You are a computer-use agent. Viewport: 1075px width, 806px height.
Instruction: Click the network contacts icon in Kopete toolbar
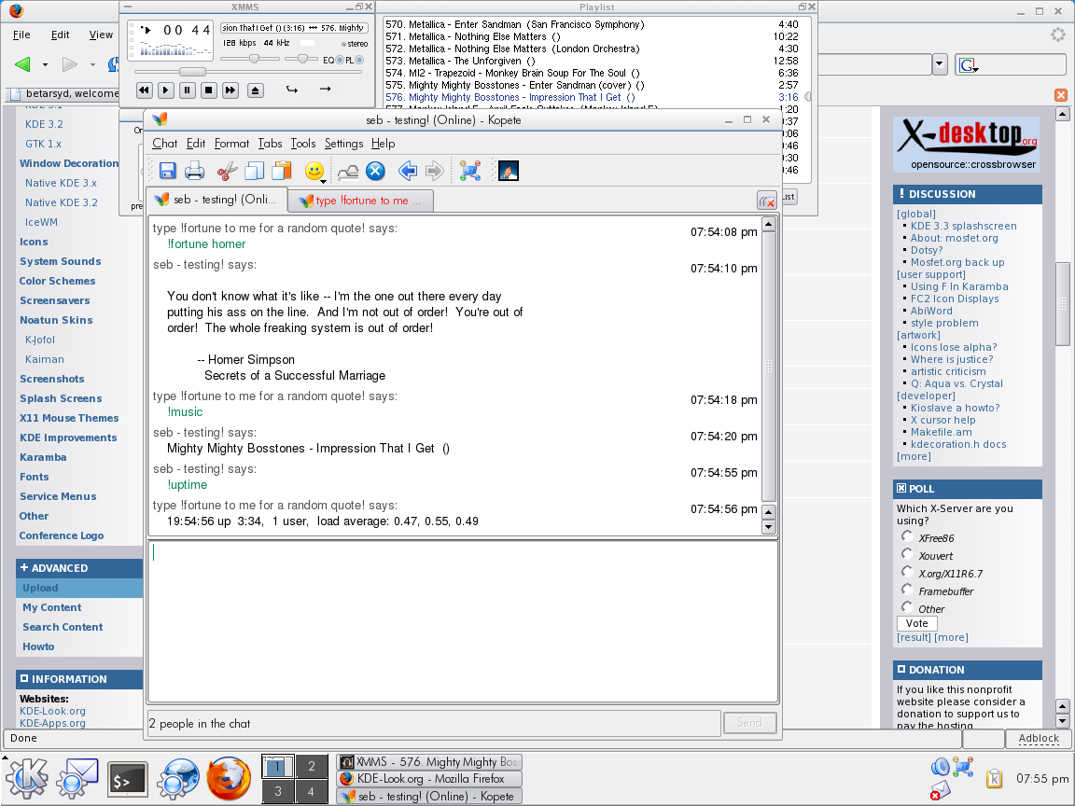pos(470,171)
